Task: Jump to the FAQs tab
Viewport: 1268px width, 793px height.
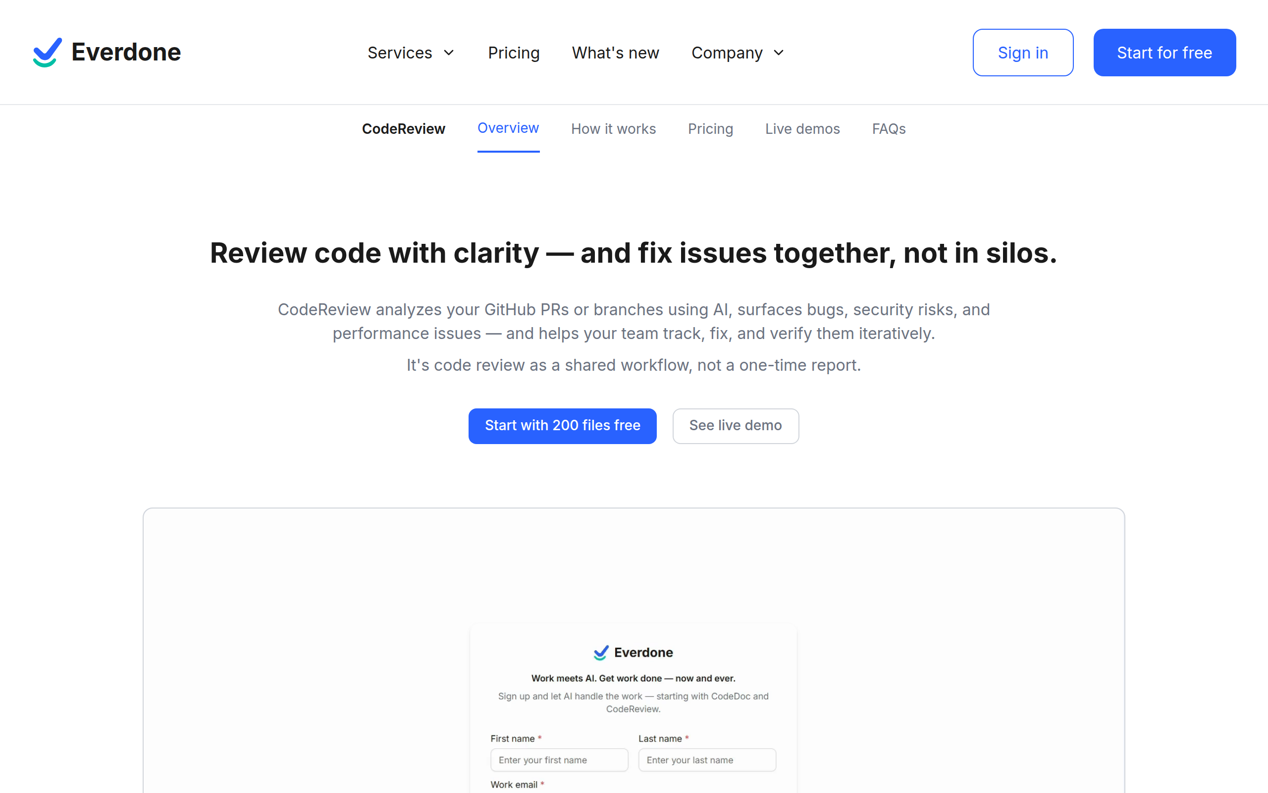Action: 889,129
